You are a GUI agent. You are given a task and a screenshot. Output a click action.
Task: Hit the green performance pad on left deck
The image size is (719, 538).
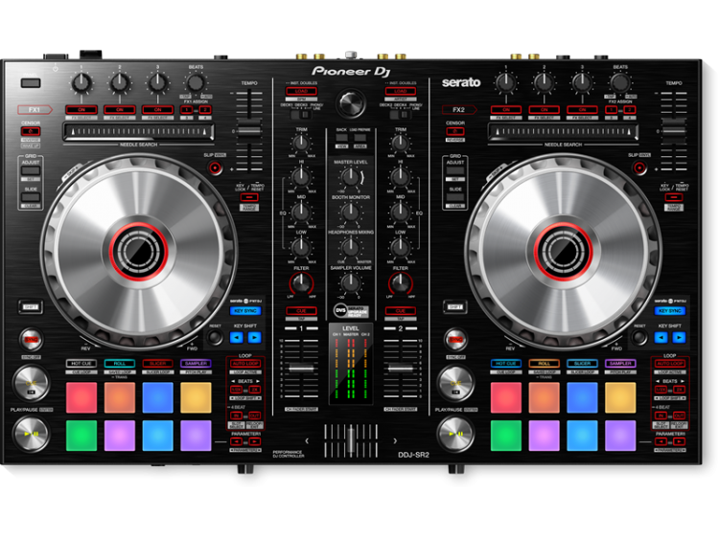pyautogui.click(x=81, y=436)
